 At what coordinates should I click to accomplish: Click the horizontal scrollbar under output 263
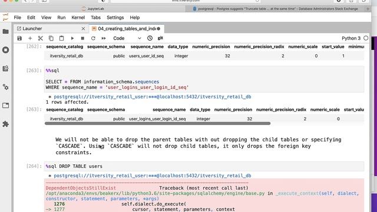tap(157, 123)
